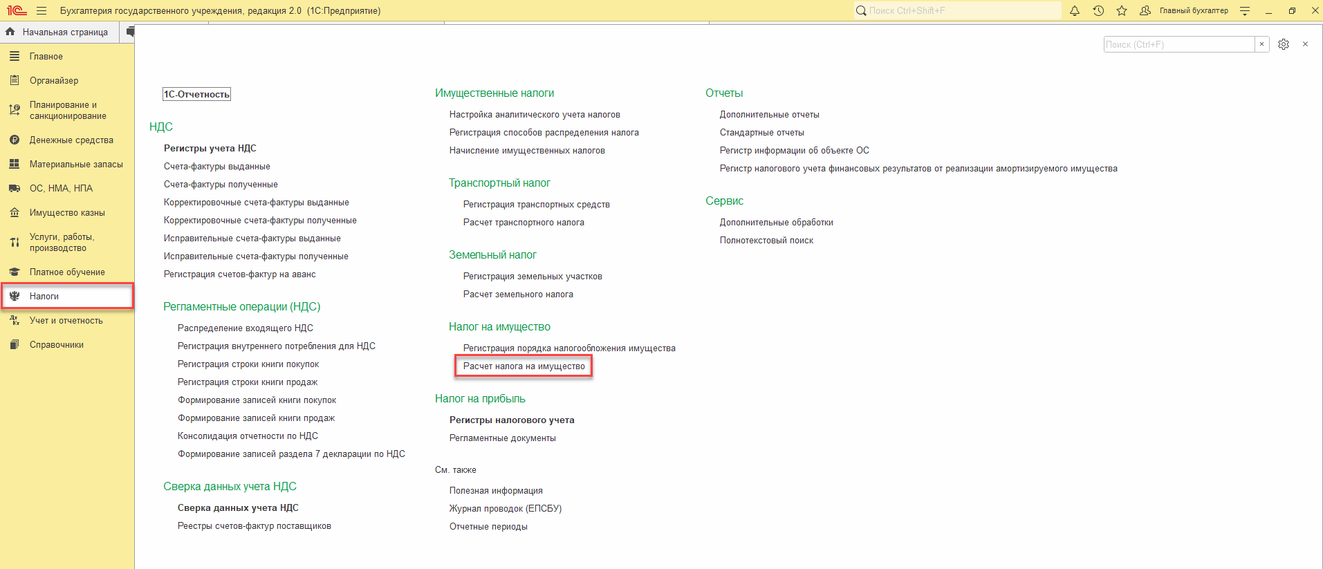Click the notifications bell icon
This screenshot has height=569, width=1323.
pos(1075,10)
